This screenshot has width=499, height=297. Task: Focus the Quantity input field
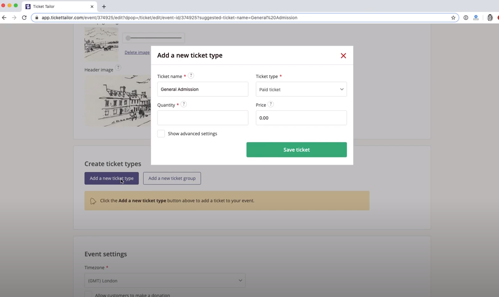203,118
